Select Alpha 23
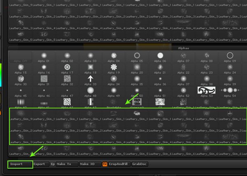The image size is (247, 176). pyautogui.click(x=207, y=69)
